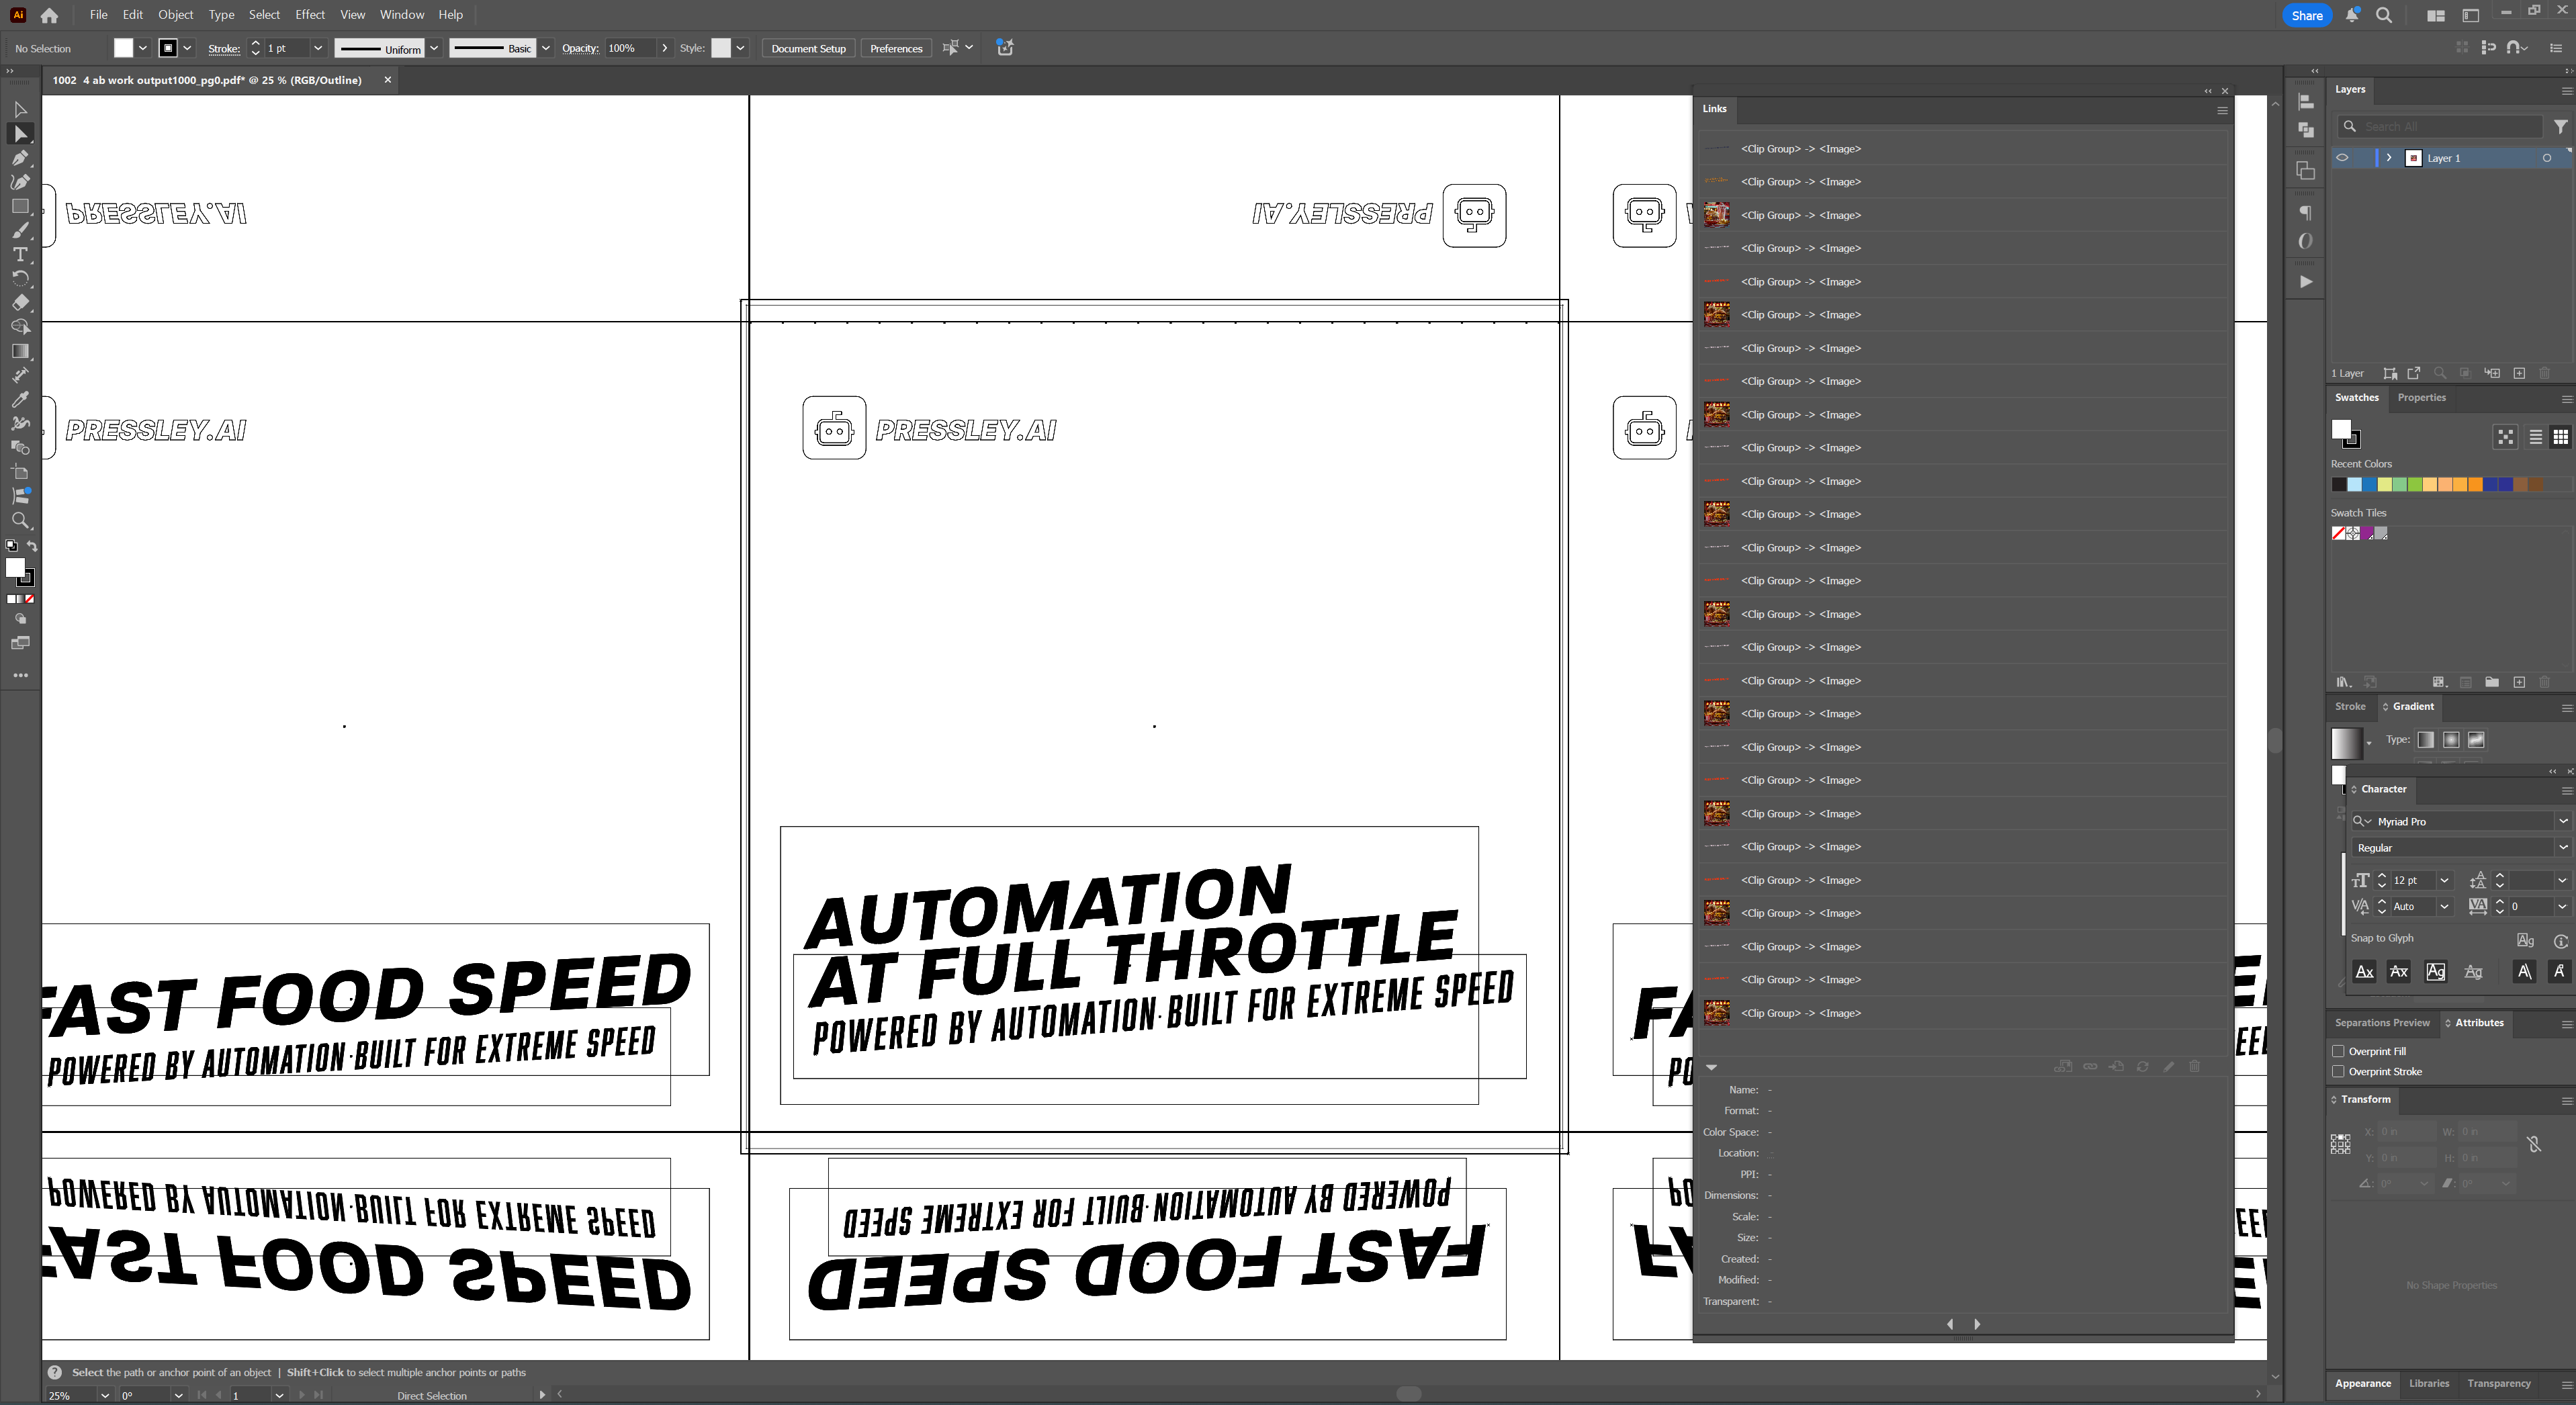Open the Object menu
The height and width of the screenshot is (1405, 2576).
pos(176,15)
